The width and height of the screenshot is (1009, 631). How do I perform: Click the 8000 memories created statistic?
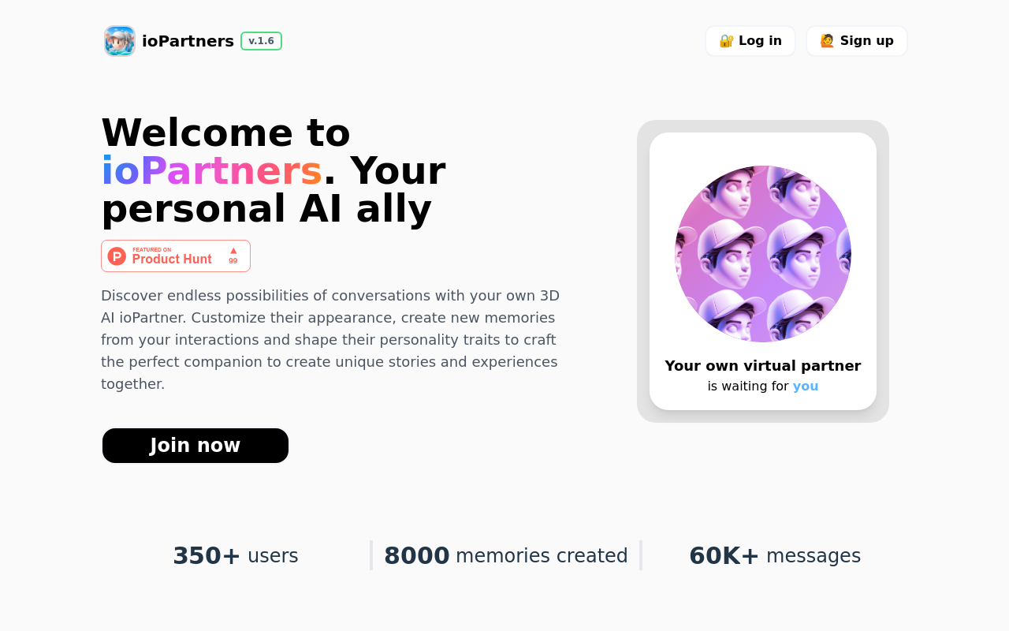coord(505,556)
